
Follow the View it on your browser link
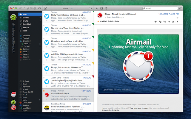click(x=139, y=108)
